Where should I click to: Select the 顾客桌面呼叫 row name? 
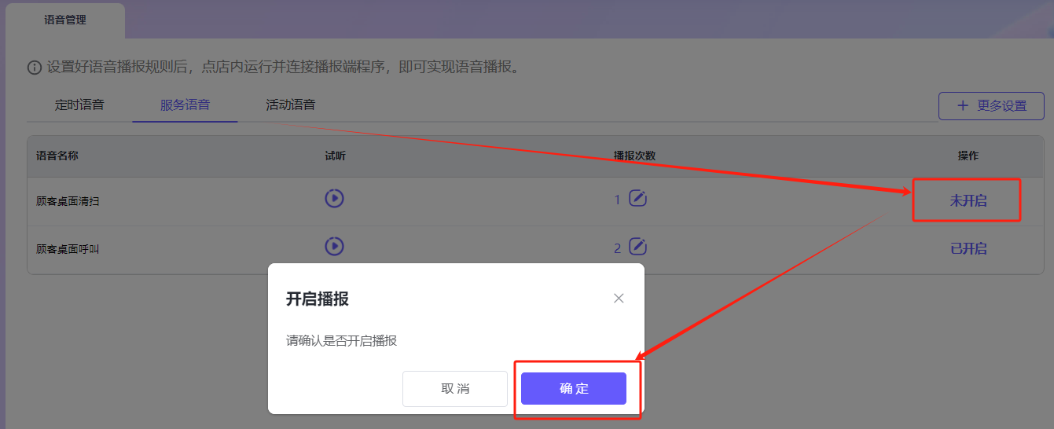(x=68, y=249)
